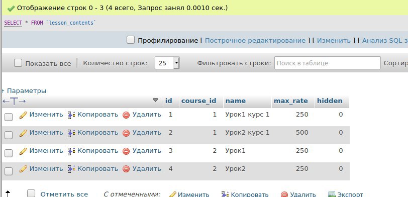Click the bottom copy icon for checked rows

pos(225,194)
